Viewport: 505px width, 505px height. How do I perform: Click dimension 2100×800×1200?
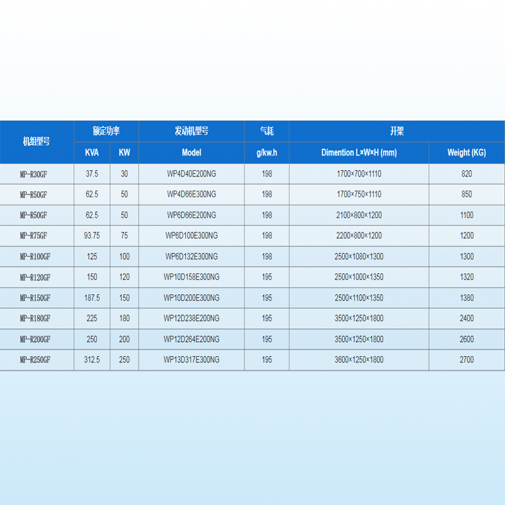click(x=359, y=215)
